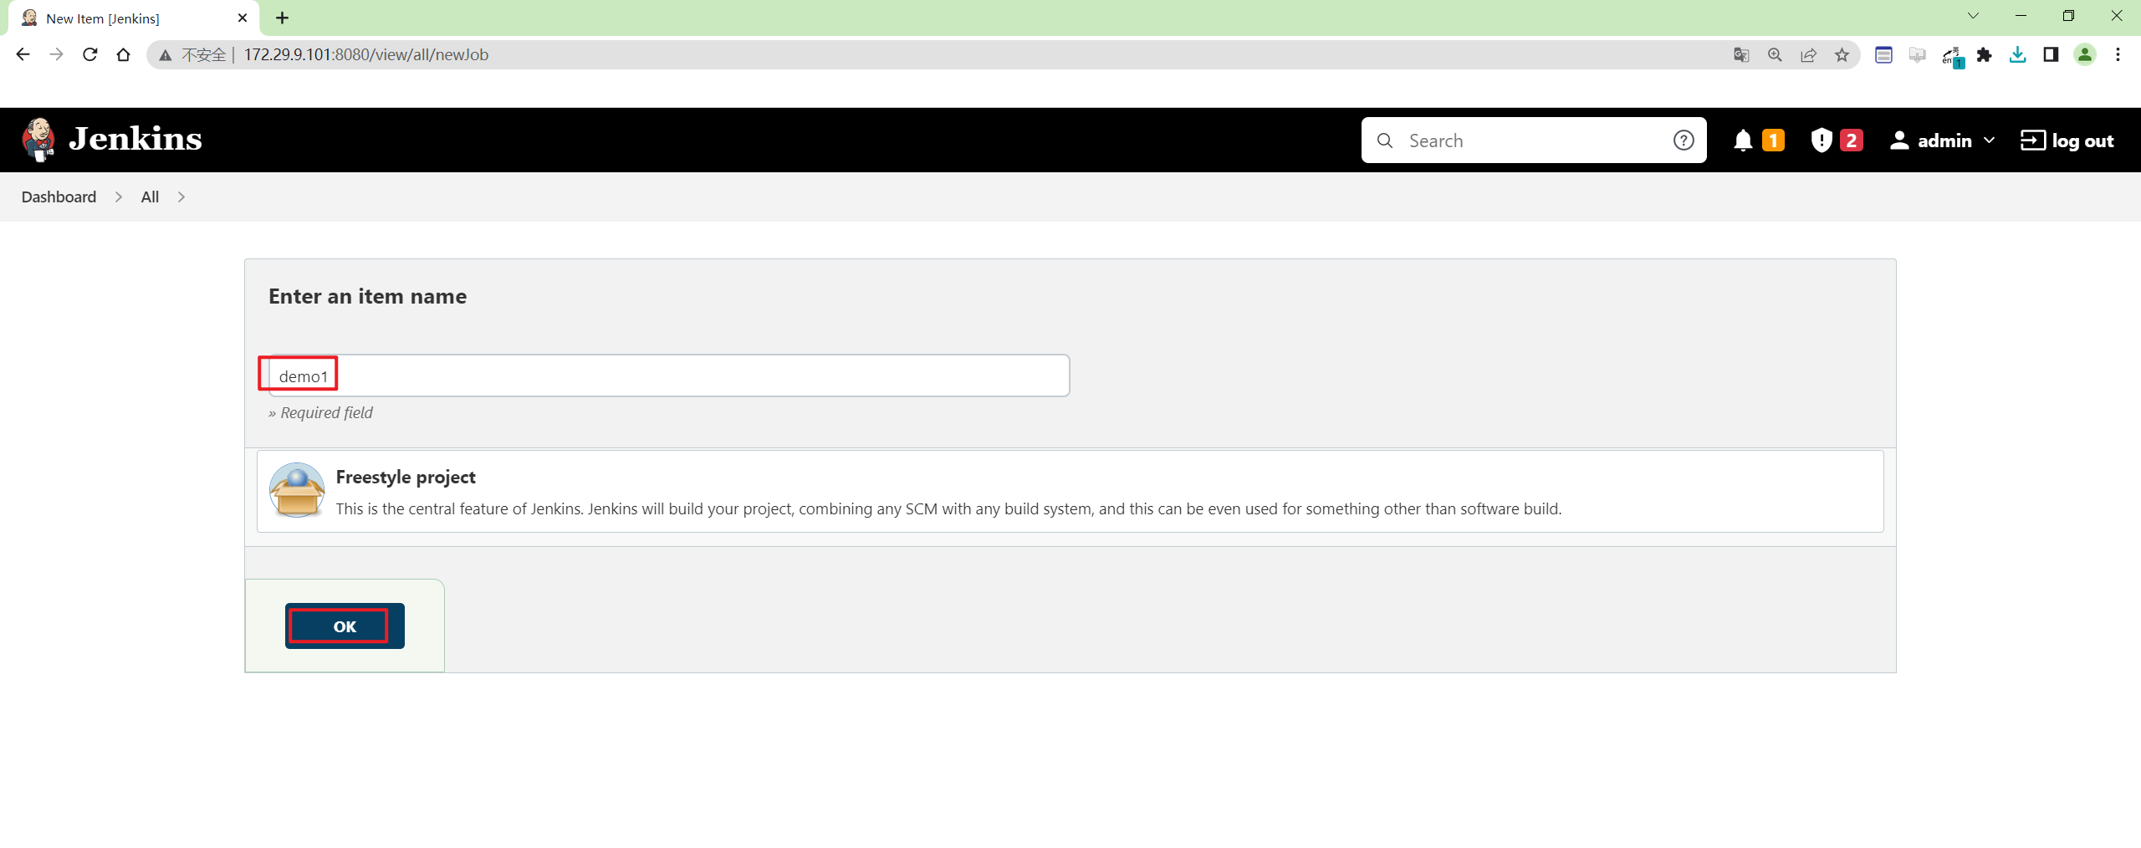Open a new browser tab
This screenshot has width=2141, height=848.
pyautogui.click(x=283, y=18)
